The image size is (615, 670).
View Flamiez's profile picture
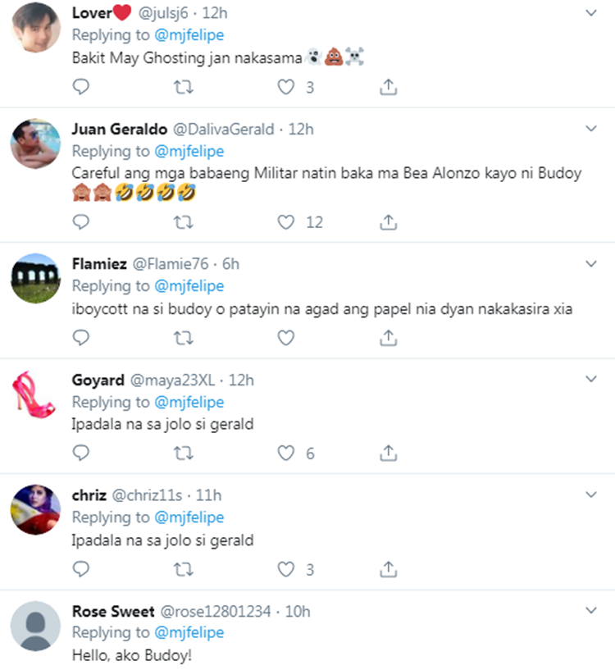[35, 276]
